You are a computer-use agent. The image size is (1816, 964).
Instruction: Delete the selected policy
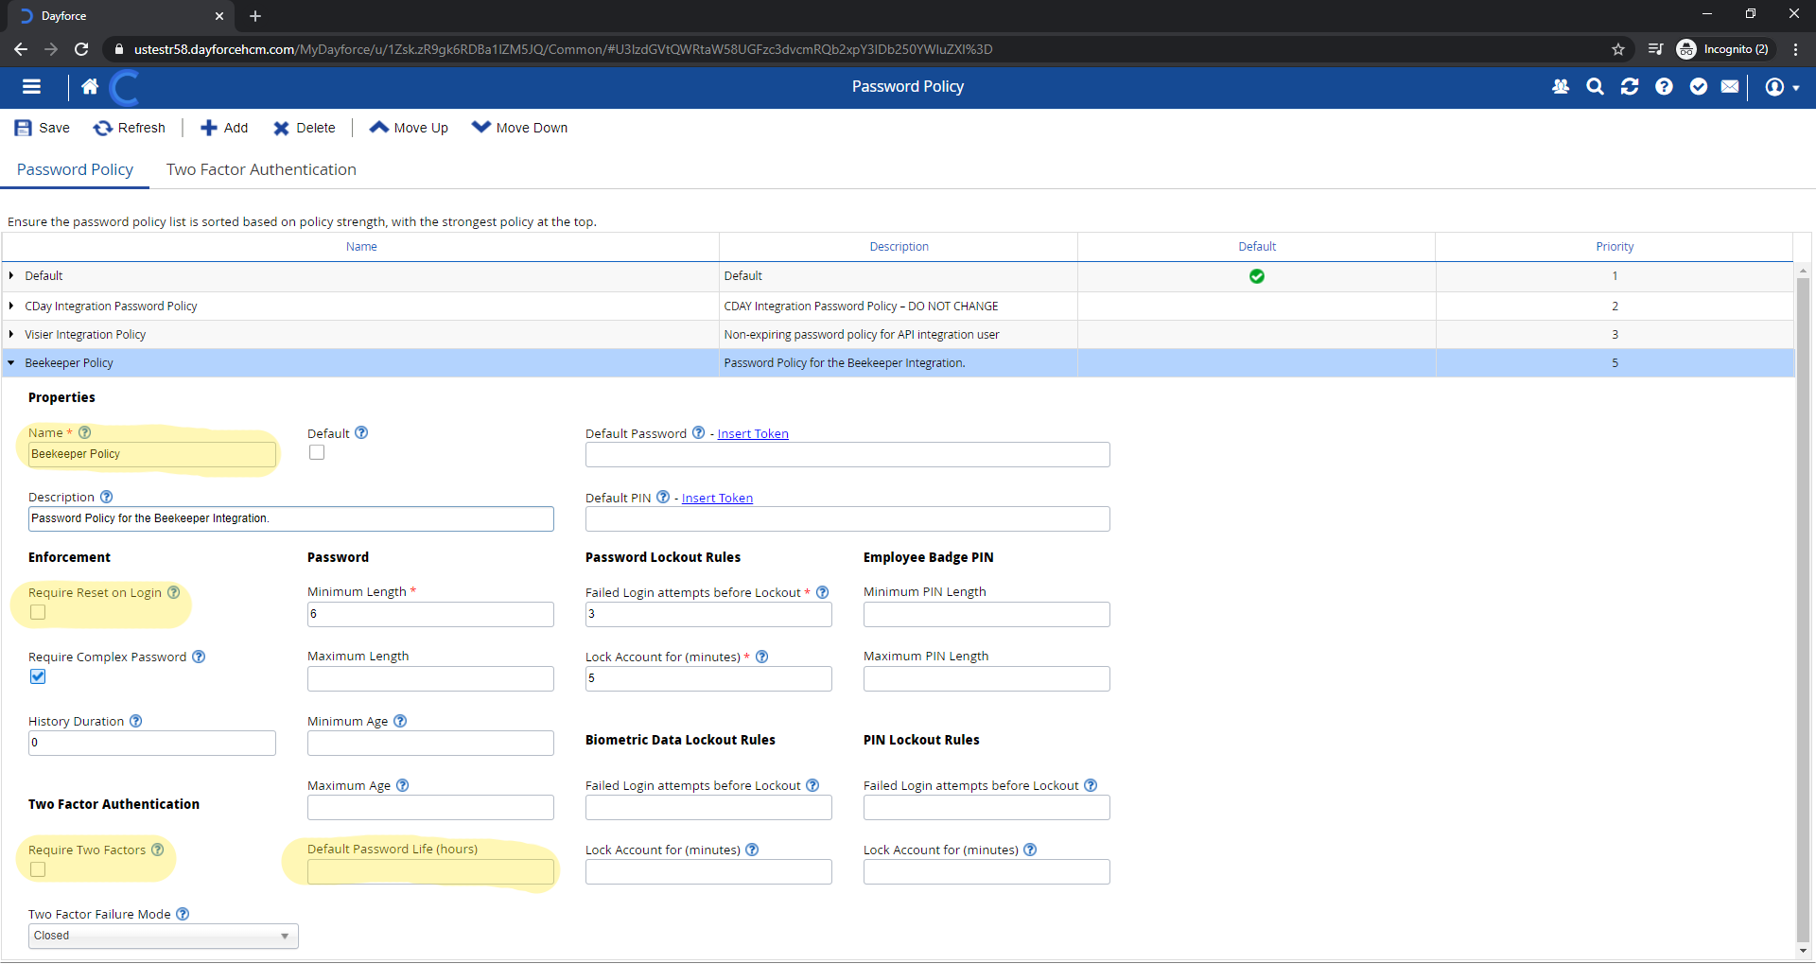click(305, 128)
